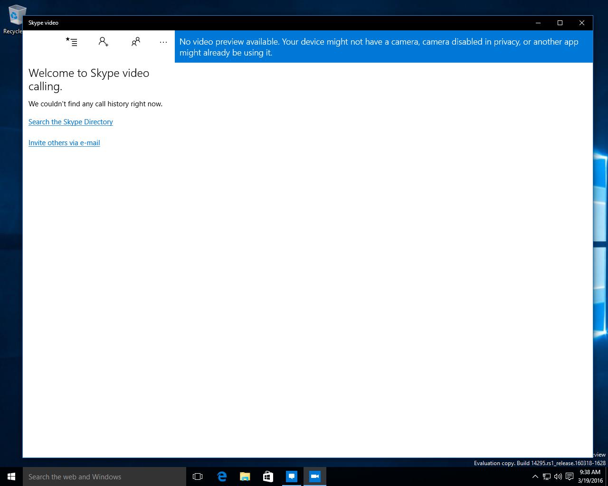Dismiss the no video preview banner
This screenshot has width=608, height=486.
point(384,47)
